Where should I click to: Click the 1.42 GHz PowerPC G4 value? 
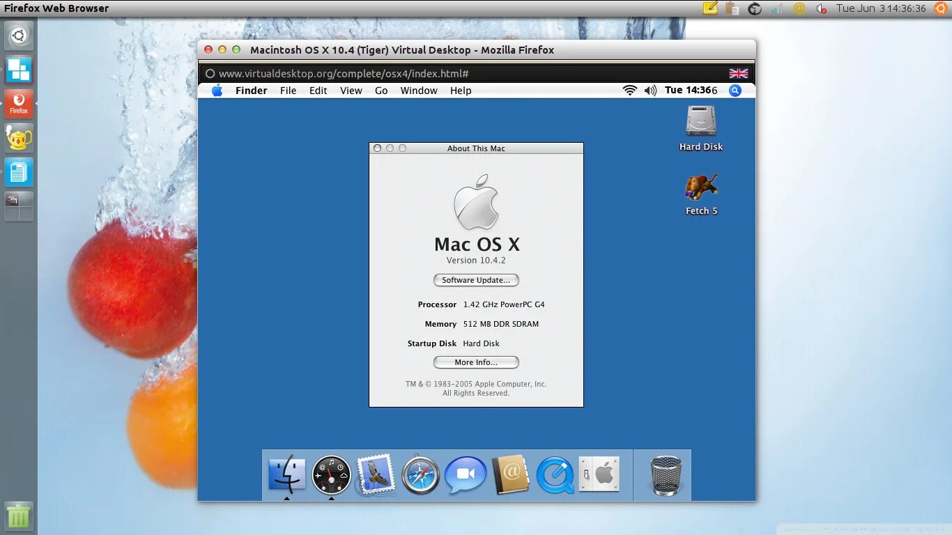[504, 304]
